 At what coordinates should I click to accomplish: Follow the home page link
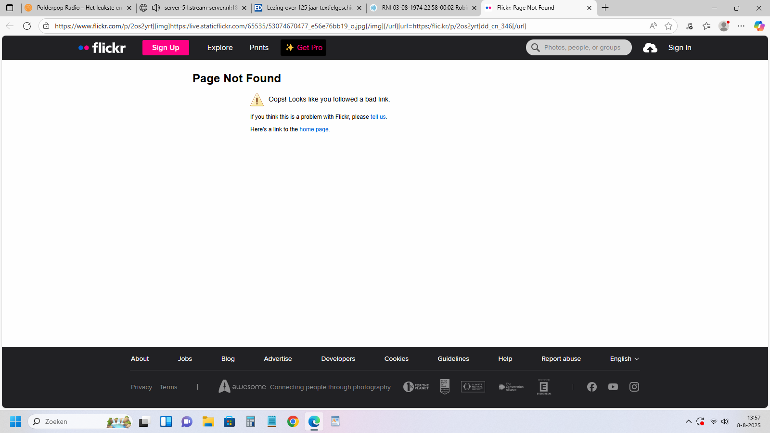click(314, 129)
